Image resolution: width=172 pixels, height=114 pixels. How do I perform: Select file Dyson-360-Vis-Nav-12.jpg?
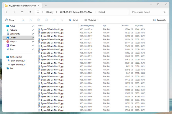click(x=52, y=66)
